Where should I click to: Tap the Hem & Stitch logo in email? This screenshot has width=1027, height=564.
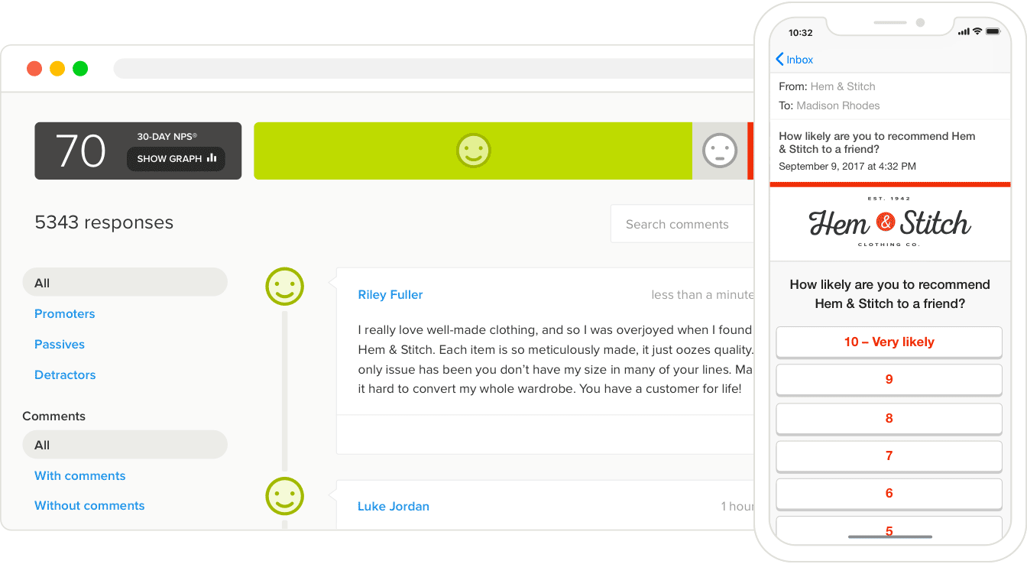coord(889,222)
